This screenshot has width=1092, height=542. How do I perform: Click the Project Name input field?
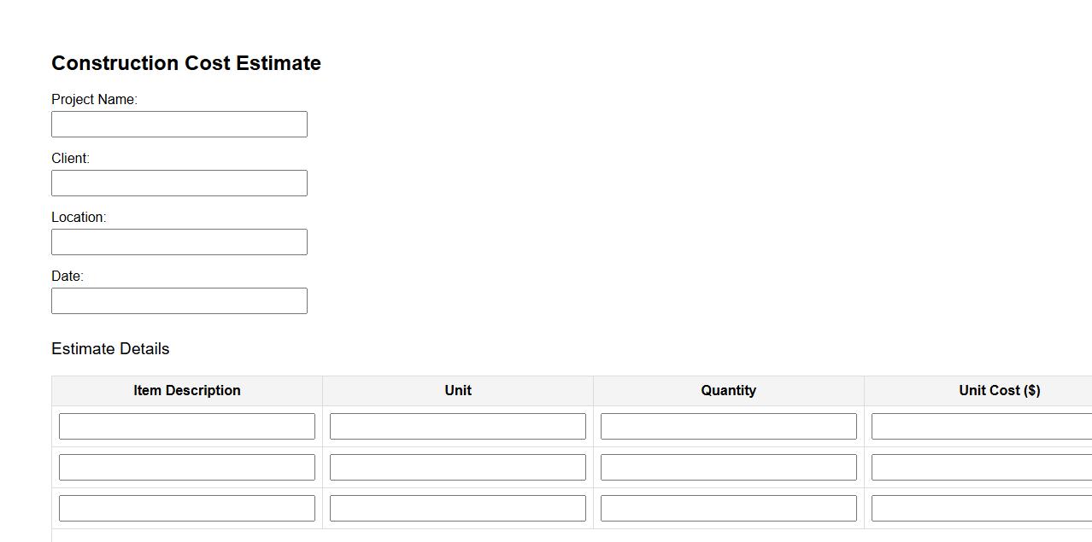click(179, 124)
